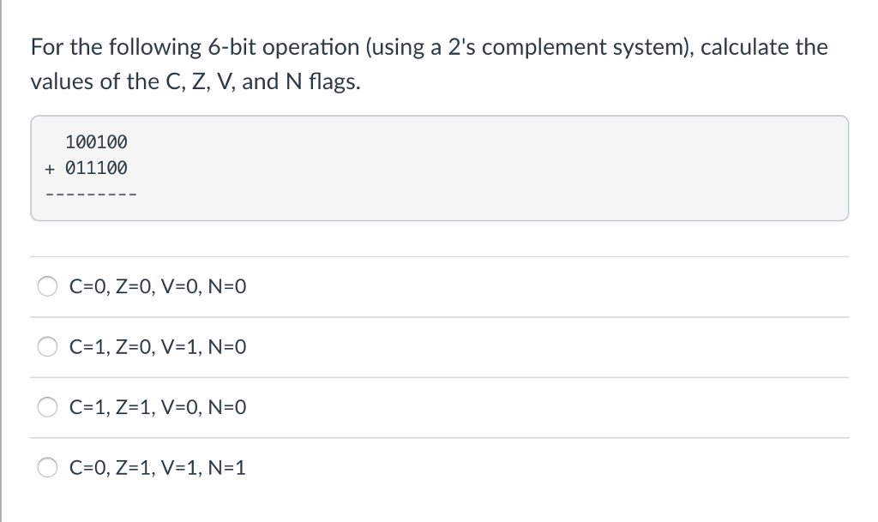Click the answer label text 'C=0, Z=0, V=0, N=0'
The height and width of the screenshot is (522, 878).
point(158,287)
